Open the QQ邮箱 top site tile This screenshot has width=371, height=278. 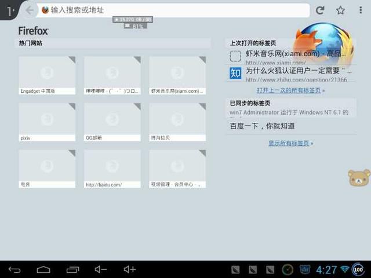coord(112,122)
